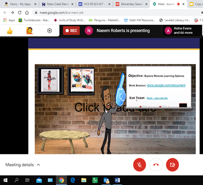The width and height of the screenshot is (203, 185).
Task: Open the Leveled Literacy Int bookmark
Action: pyautogui.click(x=175, y=20)
